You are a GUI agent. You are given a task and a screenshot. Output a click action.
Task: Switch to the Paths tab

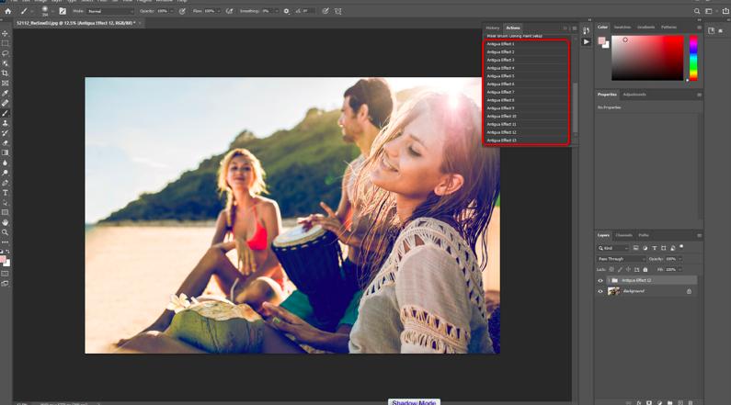[x=644, y=235]
